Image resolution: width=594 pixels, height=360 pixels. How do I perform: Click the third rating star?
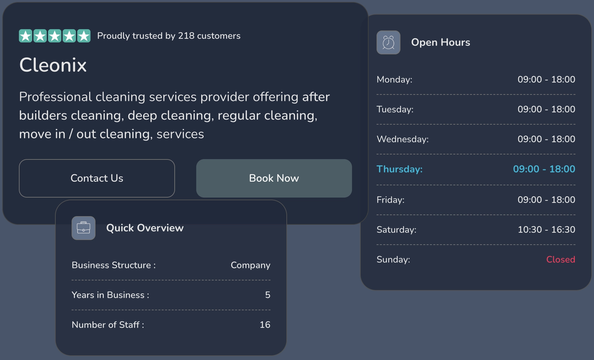click(55, 36)
